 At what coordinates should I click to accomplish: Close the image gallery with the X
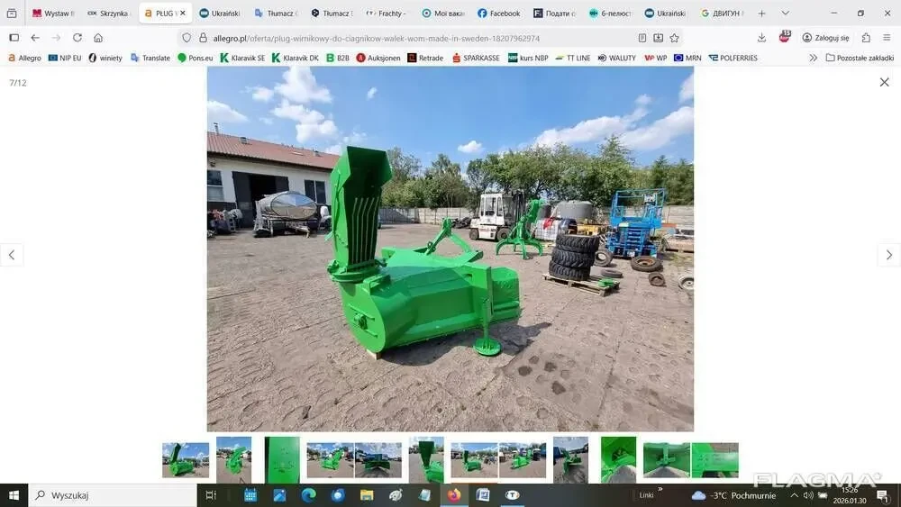pyautogui.click(x=884, y=82)
